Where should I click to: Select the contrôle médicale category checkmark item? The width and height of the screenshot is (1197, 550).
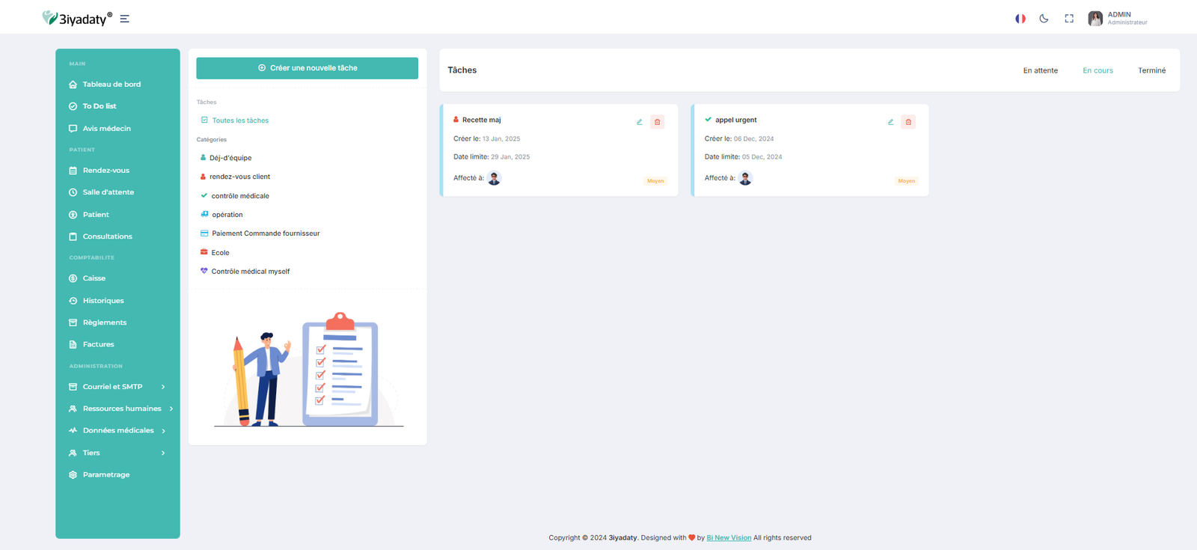point(239,196)
